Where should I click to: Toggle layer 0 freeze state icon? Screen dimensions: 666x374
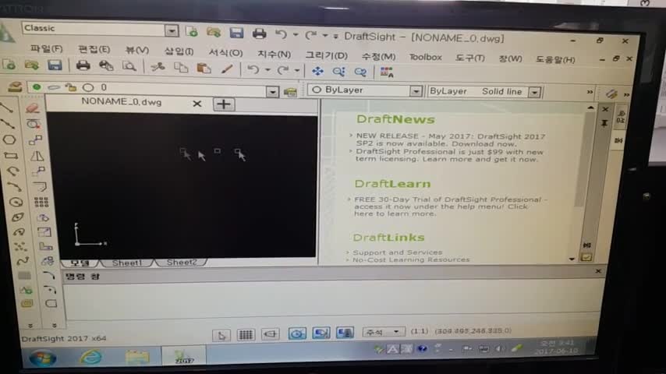54,87
